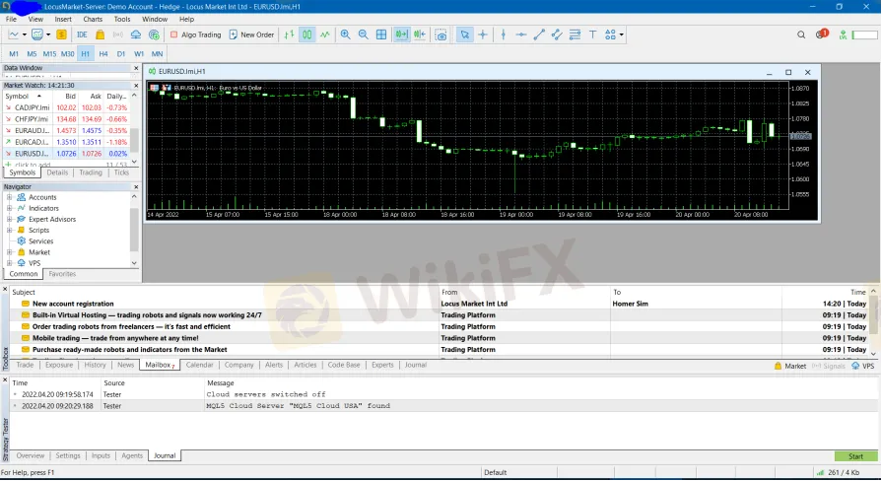Click the green Start button
882x481 pixels.
(855, 456)
